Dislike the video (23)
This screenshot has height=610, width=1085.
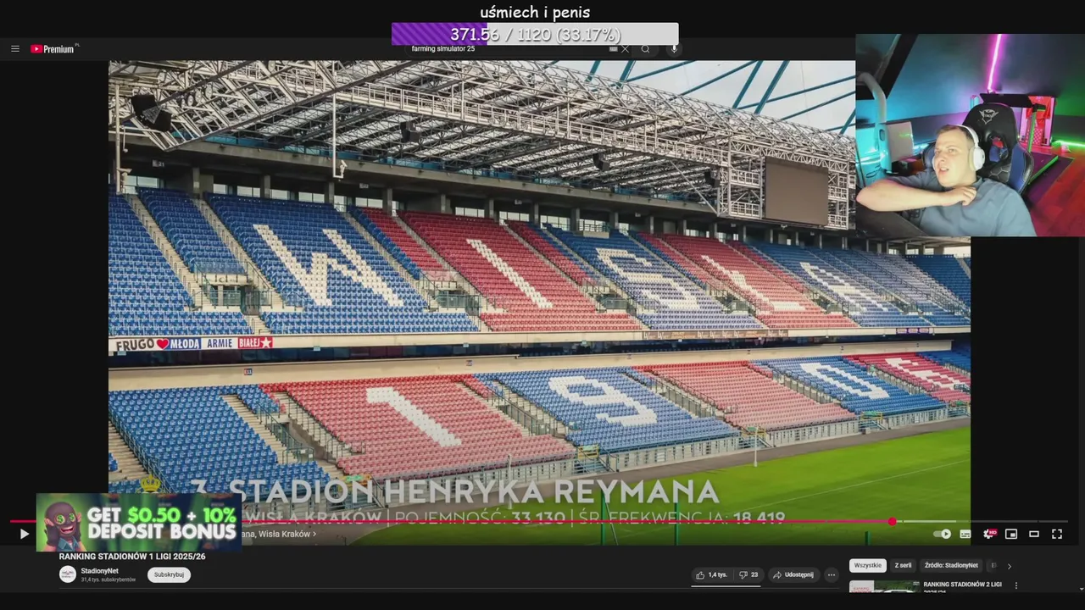point(748,574)
